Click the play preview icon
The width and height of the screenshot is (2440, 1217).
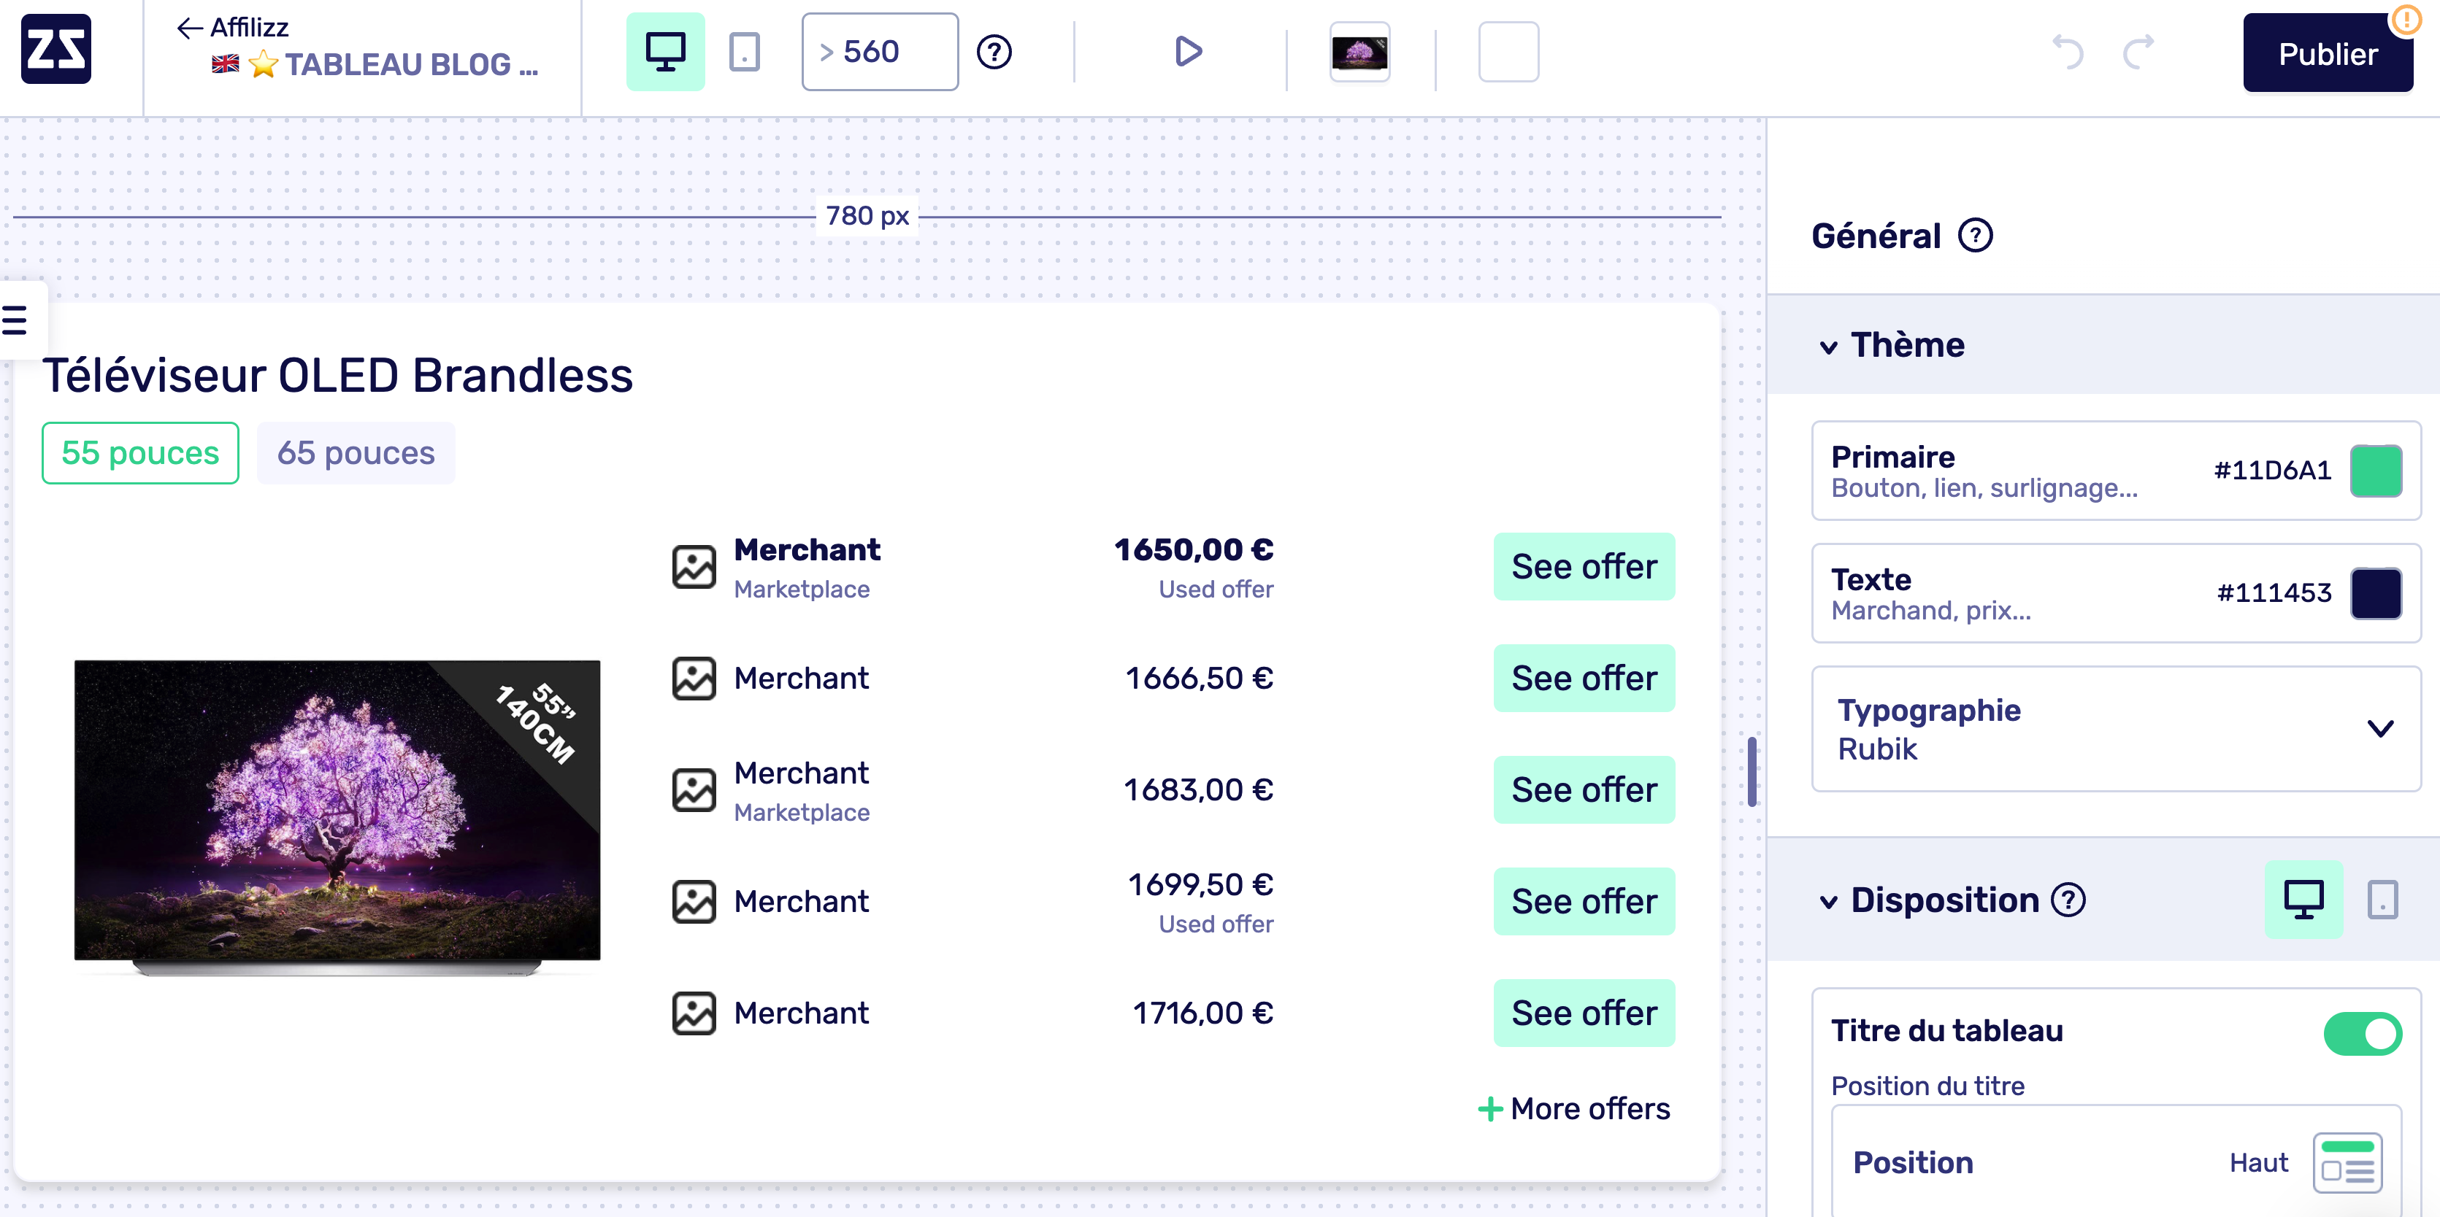(1186, 52)
